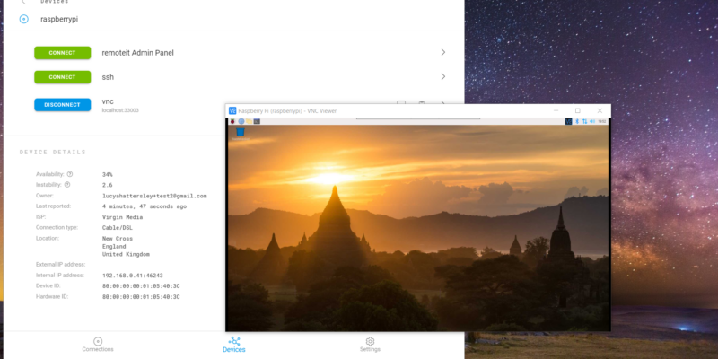This screenshot has width=718, height=359.
Task: Click the Cable/DSL connection type value
Action: (118, 228)
